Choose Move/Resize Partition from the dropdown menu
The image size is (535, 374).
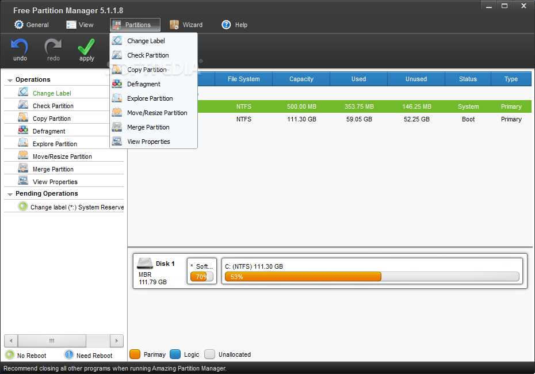pos(154,113)
